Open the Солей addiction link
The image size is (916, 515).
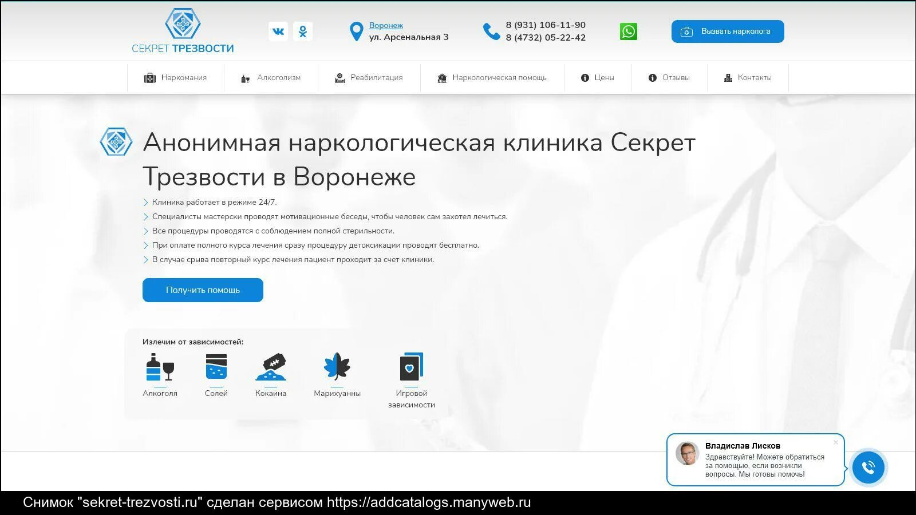pyautogui.click(x=216, y=393)
